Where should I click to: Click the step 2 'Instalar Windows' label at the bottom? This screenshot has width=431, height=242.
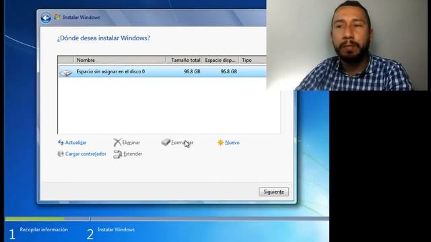pyautogui.click(x=116, y=230)
